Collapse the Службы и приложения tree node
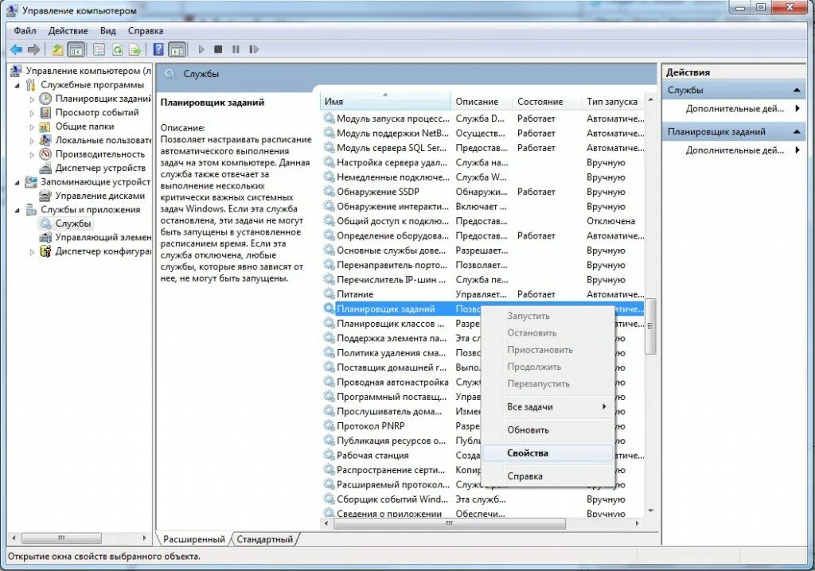 pyautogui.click(x=18, y=211)
